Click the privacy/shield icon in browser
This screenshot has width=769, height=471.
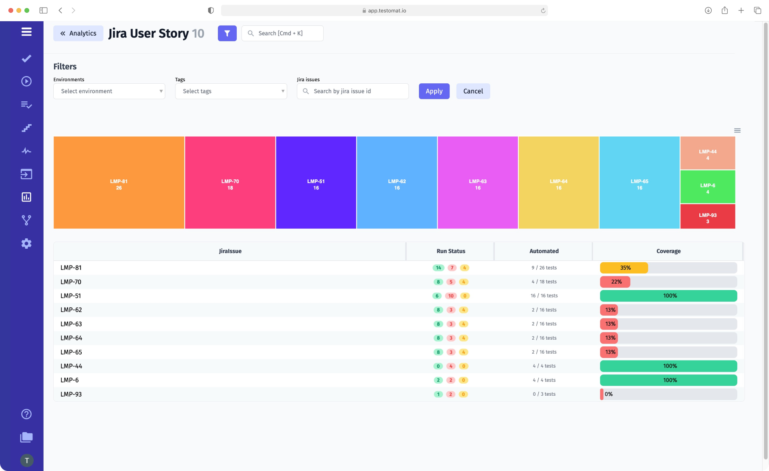pos(211,10)
